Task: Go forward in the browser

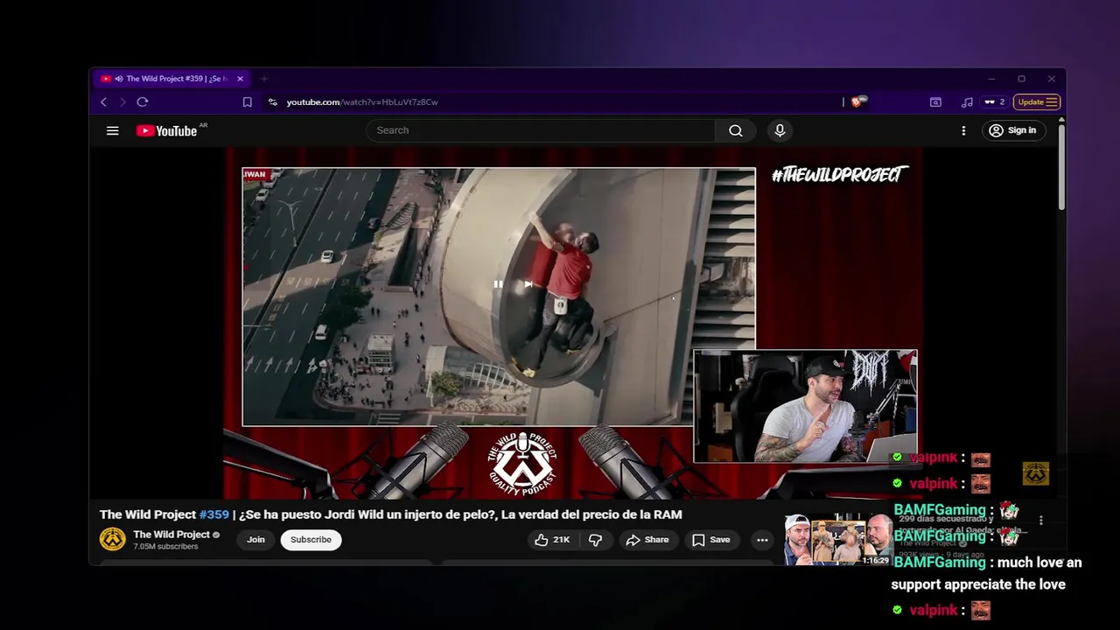Action: click(x=122, y=102)
